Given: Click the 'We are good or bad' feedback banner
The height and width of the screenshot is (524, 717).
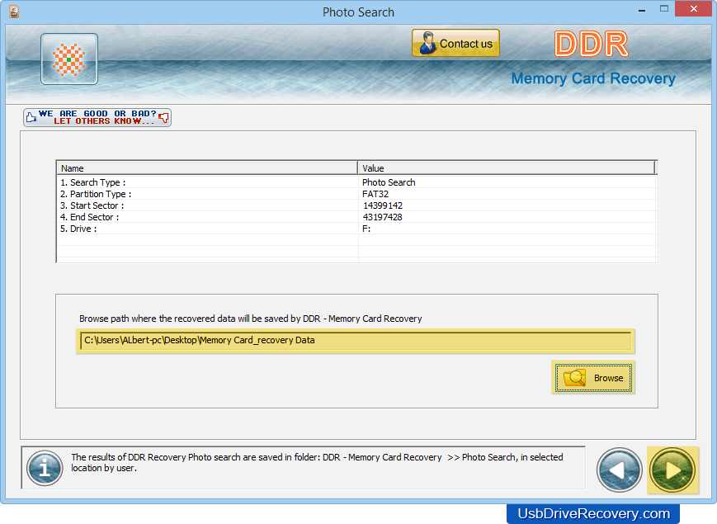Looking at the screenshot, I should 97,117.
